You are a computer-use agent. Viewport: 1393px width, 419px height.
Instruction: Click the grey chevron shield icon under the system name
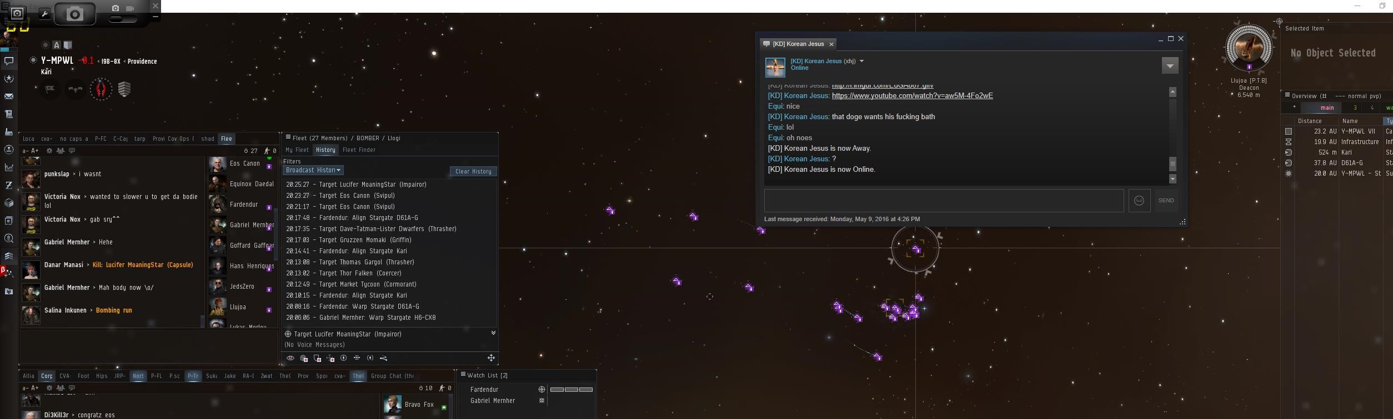click(x=124, y=89)
